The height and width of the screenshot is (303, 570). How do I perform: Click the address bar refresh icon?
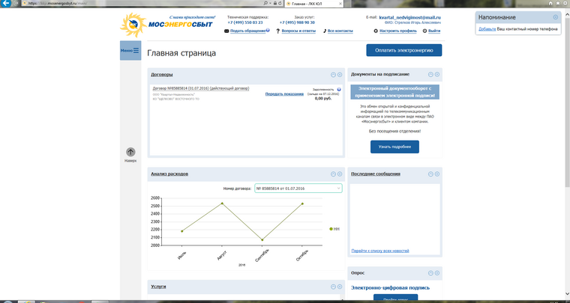(279, 3)
